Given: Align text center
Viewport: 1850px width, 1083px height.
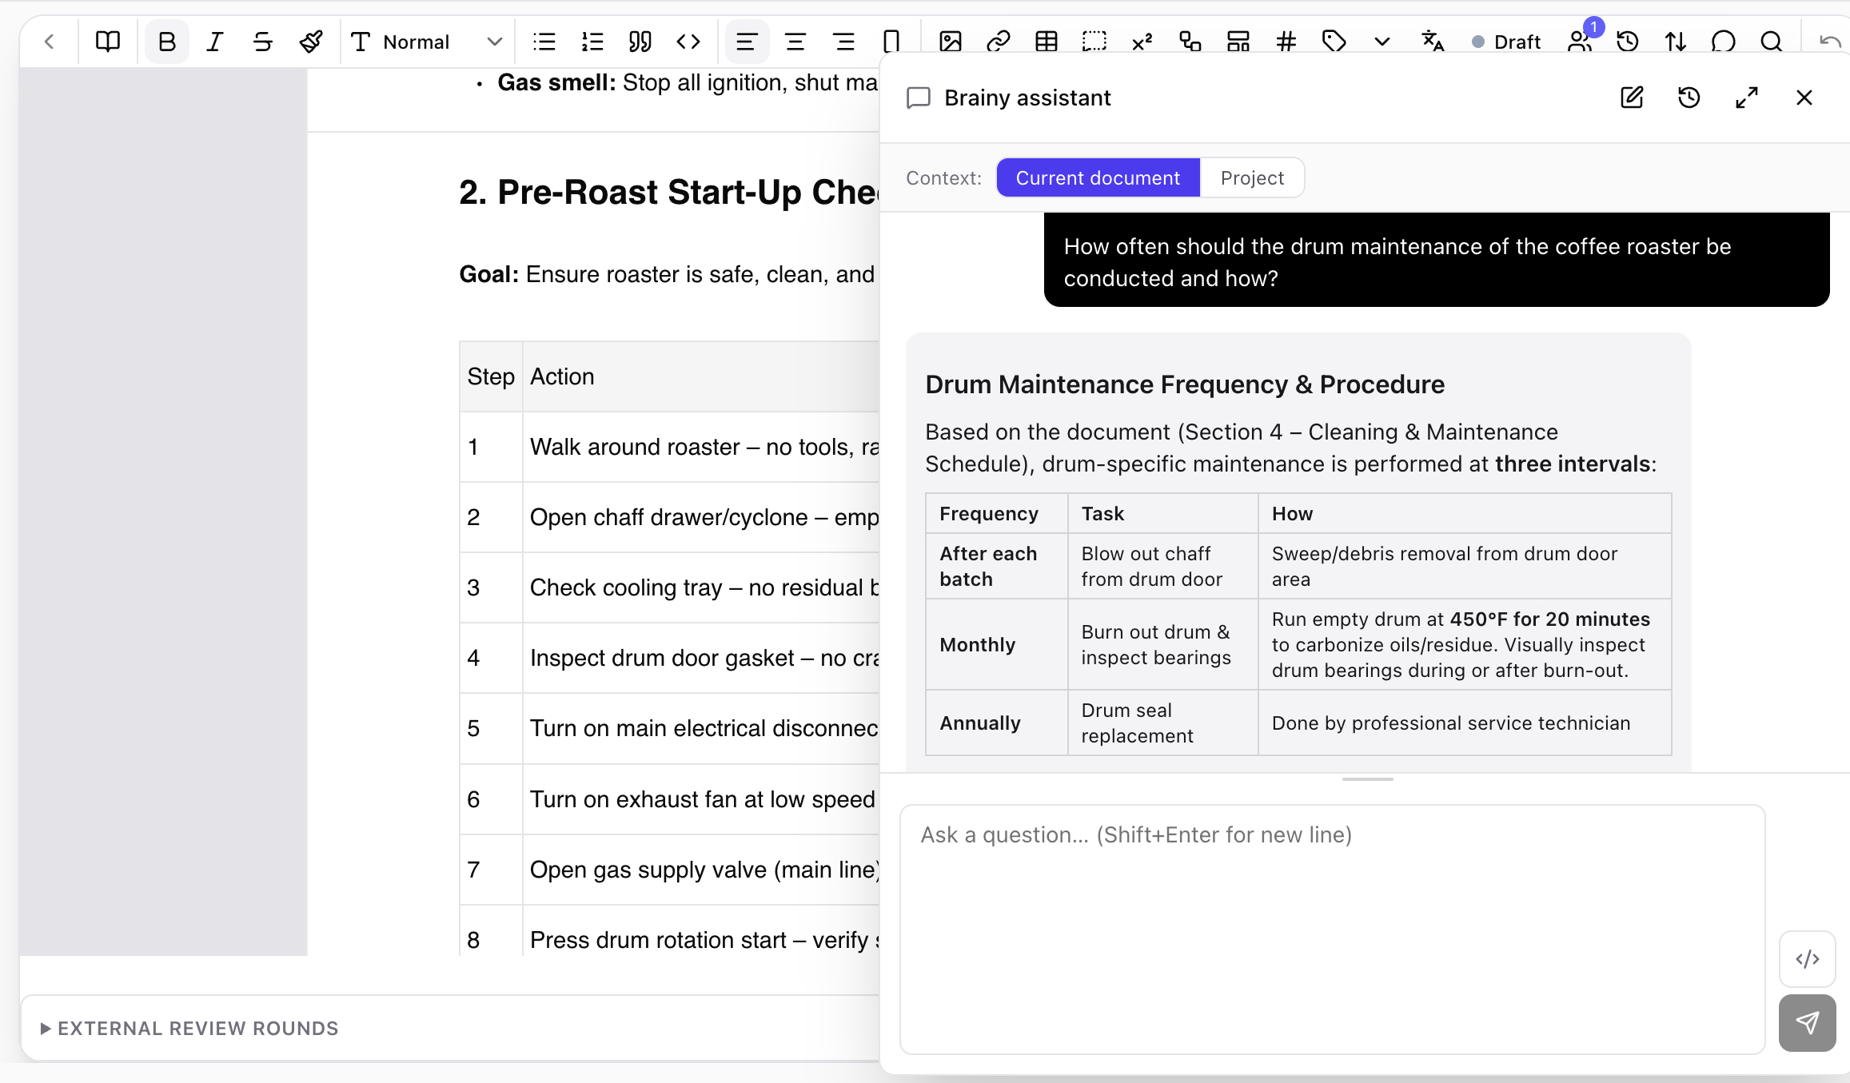Looking at the screenshot, I should (x=795, y=42).
